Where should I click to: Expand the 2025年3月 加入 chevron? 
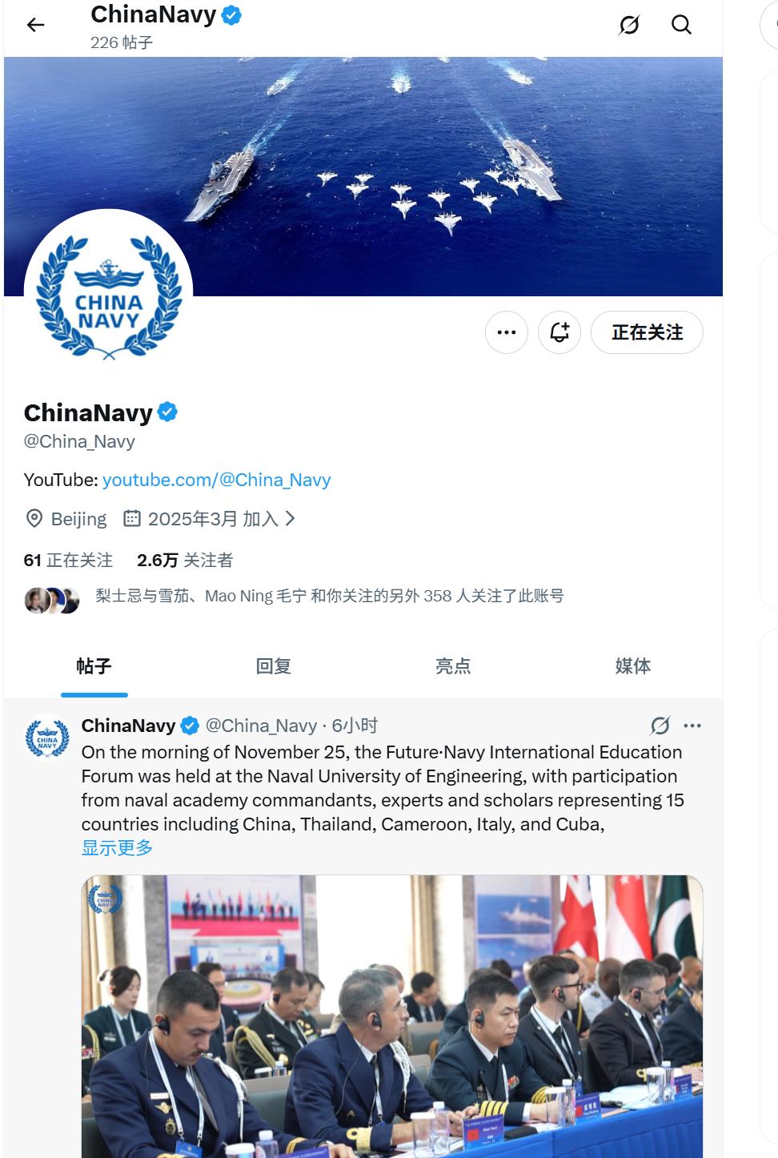point(291,518)
